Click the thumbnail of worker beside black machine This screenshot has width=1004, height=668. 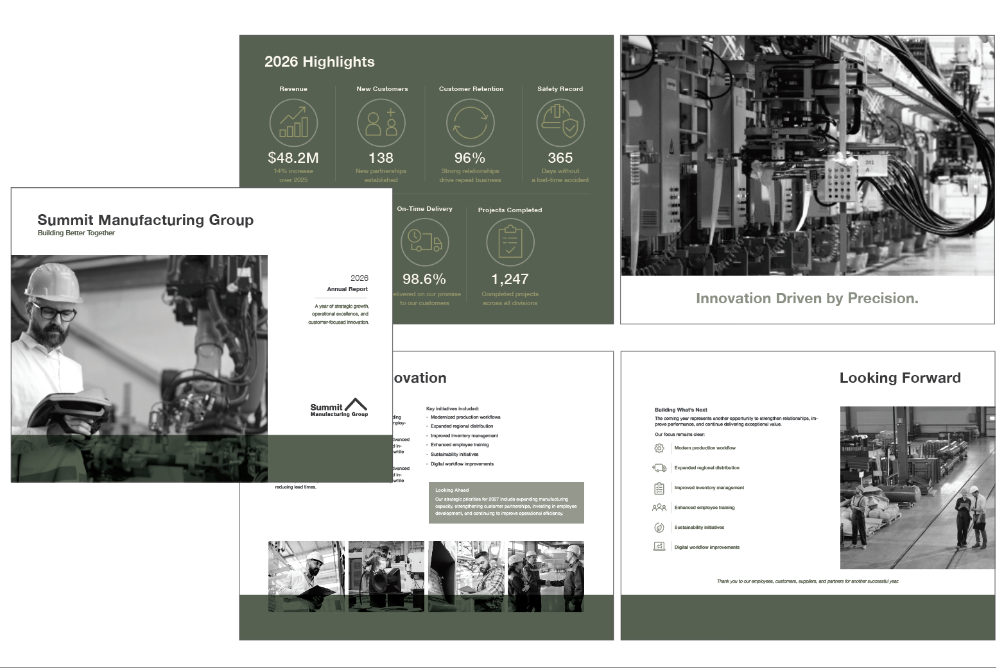[x=386, y=576]
